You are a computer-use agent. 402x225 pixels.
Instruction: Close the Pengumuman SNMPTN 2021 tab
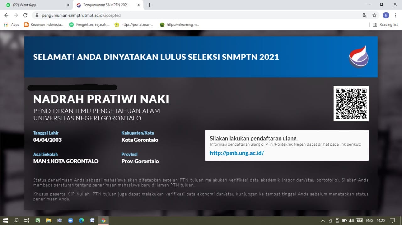(139, 5)
